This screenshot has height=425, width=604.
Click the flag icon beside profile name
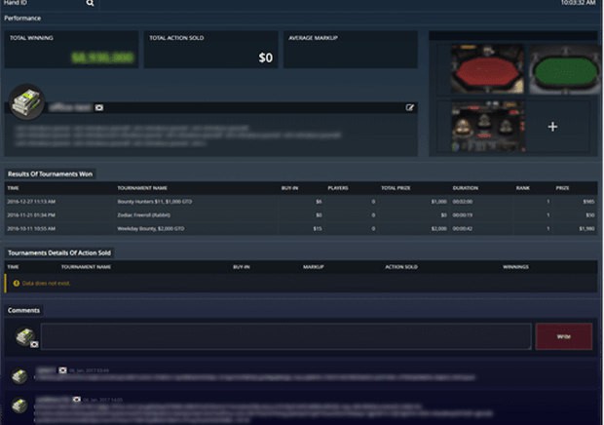coord(99,107)
